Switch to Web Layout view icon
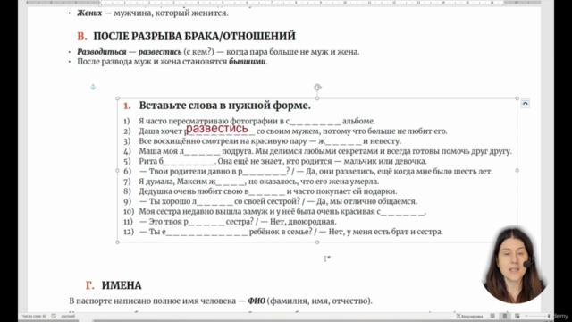The width and height of the screenshot is (572, 322). click(x=517, y=316)
